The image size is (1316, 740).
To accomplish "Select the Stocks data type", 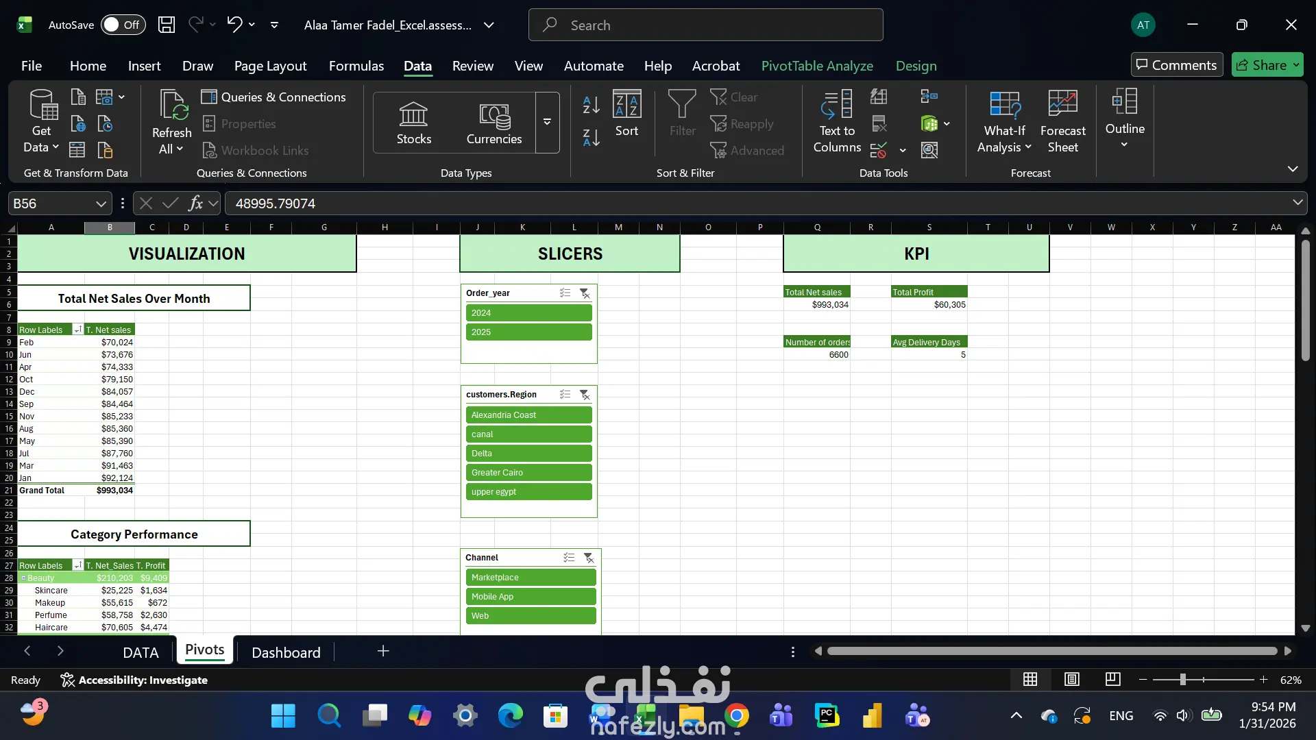I will coord(414,123).
